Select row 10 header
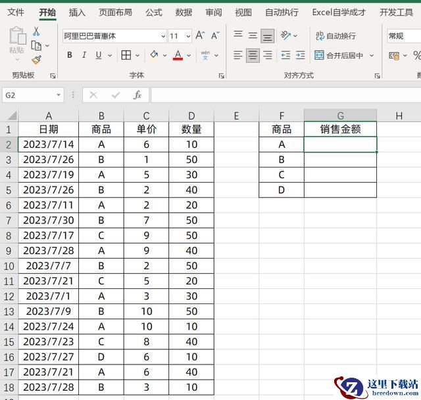 pos(9,266)
